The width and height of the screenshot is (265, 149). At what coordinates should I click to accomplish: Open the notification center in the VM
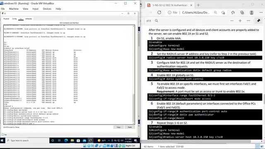coord(135,141)
